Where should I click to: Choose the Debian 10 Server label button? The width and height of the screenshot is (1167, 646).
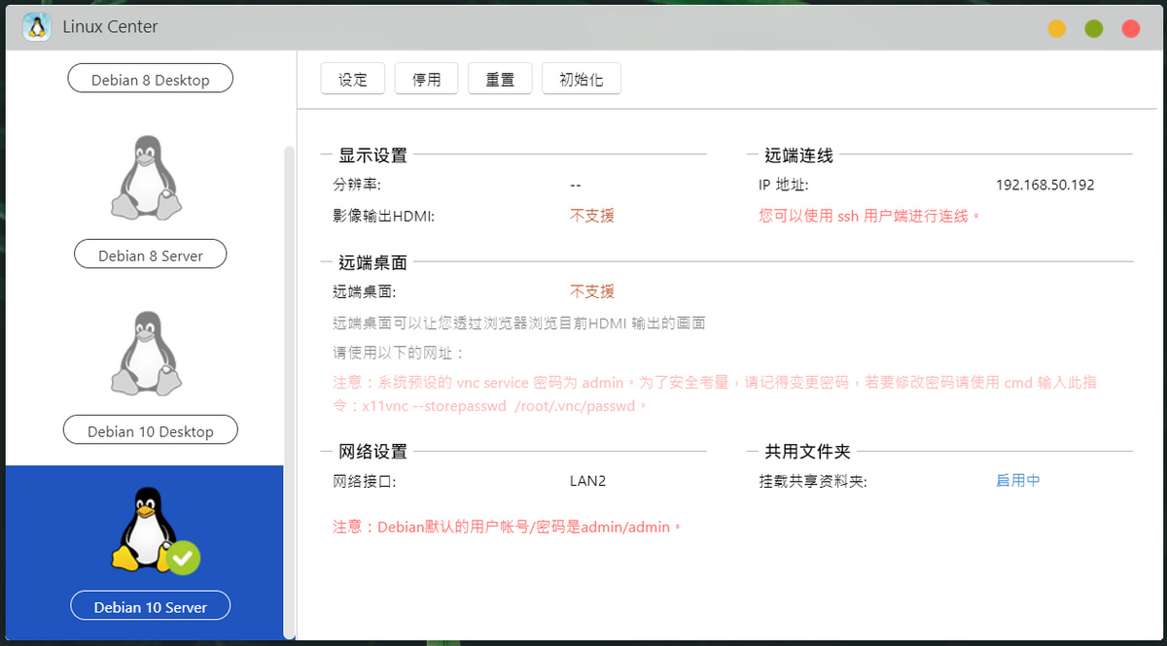(151, 607)
